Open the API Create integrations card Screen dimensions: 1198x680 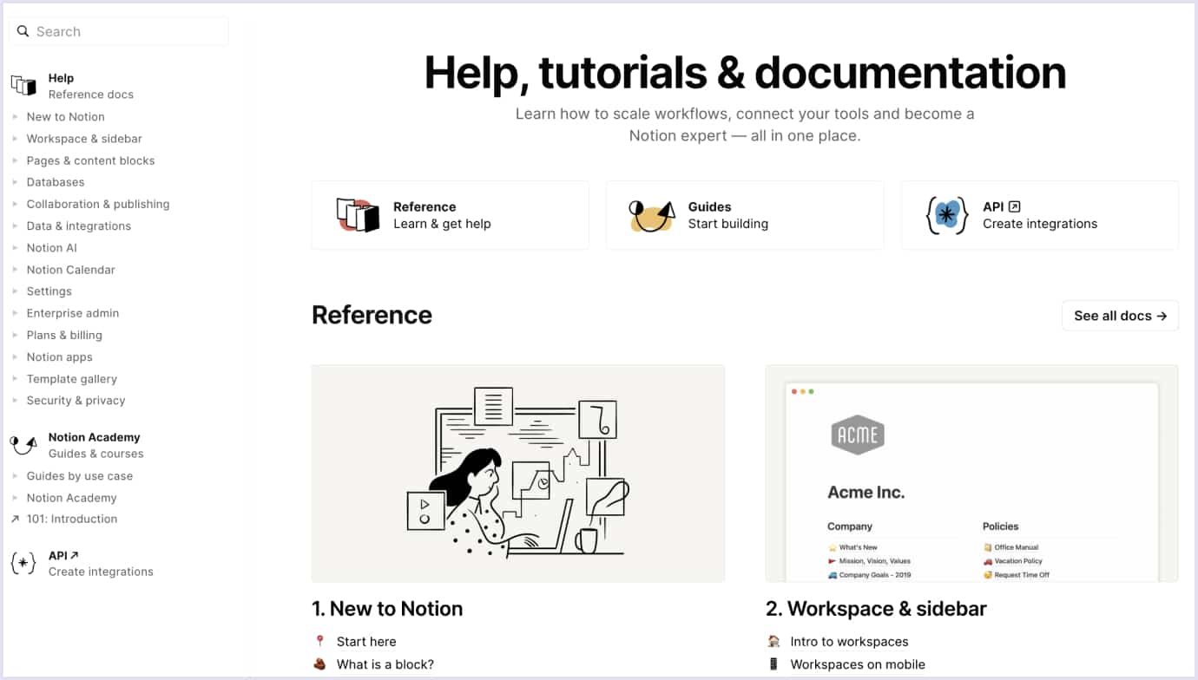point(1040,215)
